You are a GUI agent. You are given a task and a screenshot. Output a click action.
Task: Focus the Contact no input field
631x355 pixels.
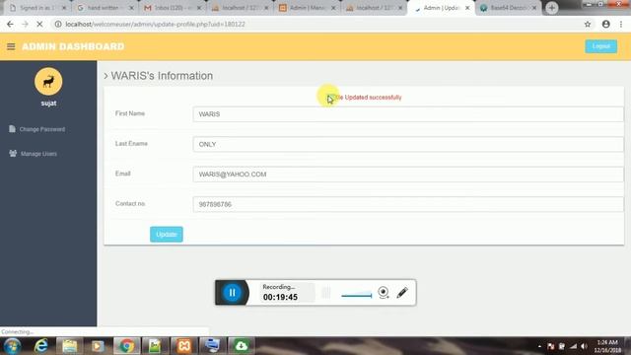pyautogui.click(x=408, y=204)
